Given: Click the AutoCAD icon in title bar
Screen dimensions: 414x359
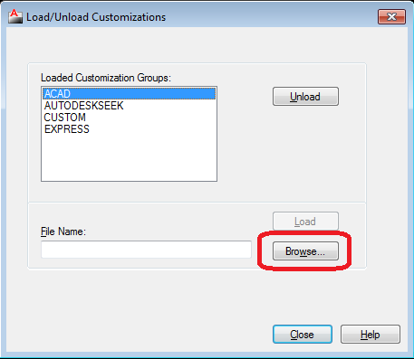Looking at the screenshot, I should coord(15,16).
